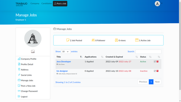This screenshot has height=102, width=181.
Task: Click the Inactive status text
Action: pos(144,71)
